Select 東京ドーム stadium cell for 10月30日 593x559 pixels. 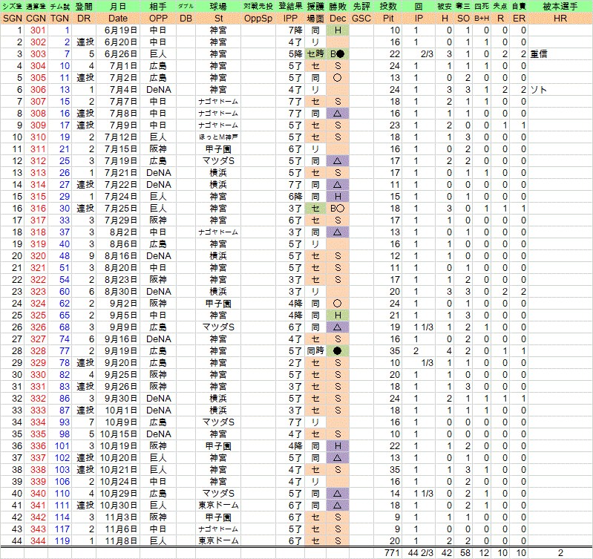pos(218,506)
